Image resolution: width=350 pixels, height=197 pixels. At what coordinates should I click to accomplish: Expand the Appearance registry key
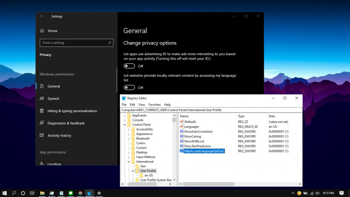(129, 134)
